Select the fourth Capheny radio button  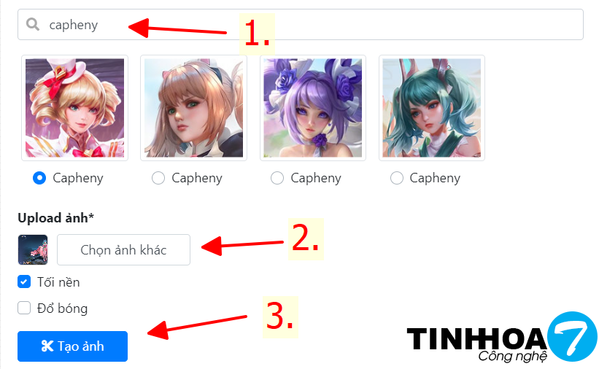(x=396, y=178)
